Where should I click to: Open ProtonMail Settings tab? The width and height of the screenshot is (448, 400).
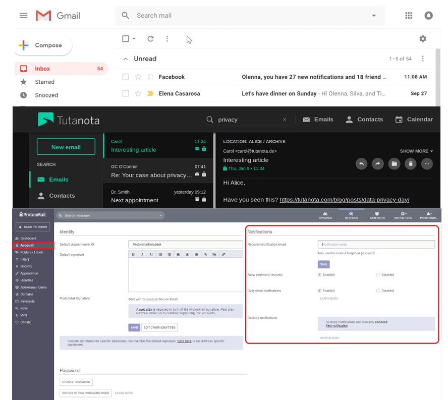(x=351, y=215)
